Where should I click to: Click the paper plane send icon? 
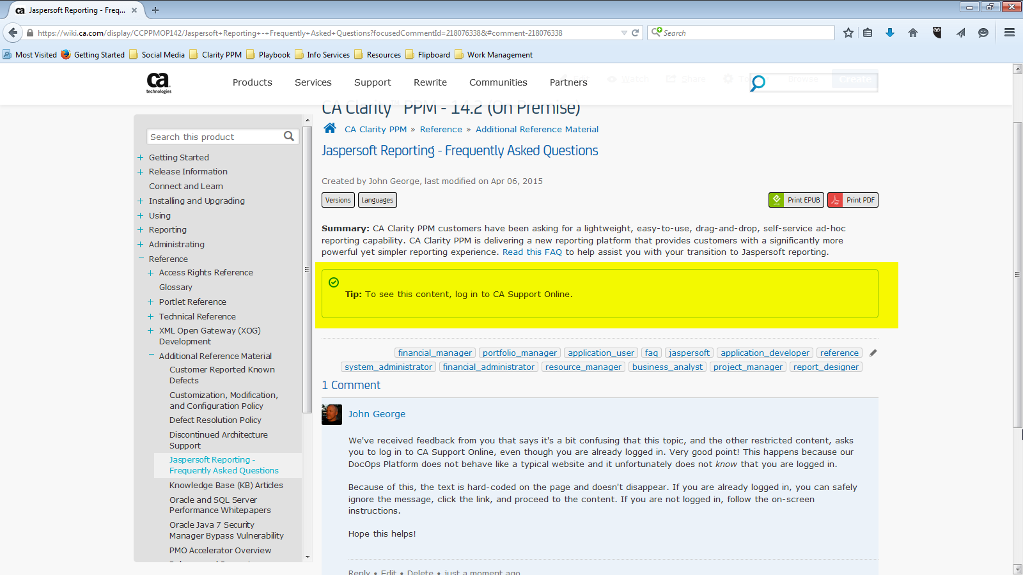[x=960, y=33]
